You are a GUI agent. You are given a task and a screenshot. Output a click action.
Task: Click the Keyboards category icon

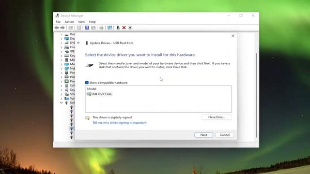pyautogui.click(x=67, y=56)
